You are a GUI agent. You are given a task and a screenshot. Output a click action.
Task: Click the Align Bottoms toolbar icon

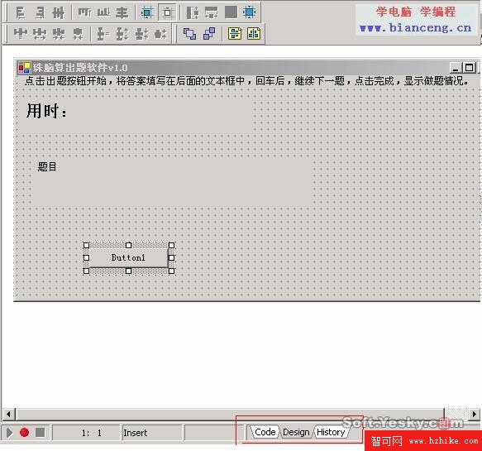tap(103, 13)
